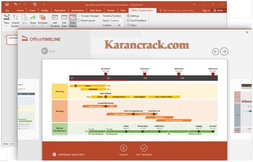Screen dimensions: 253x162
Task: Go to previous template arrow
Action: click(x=215, y=52)
